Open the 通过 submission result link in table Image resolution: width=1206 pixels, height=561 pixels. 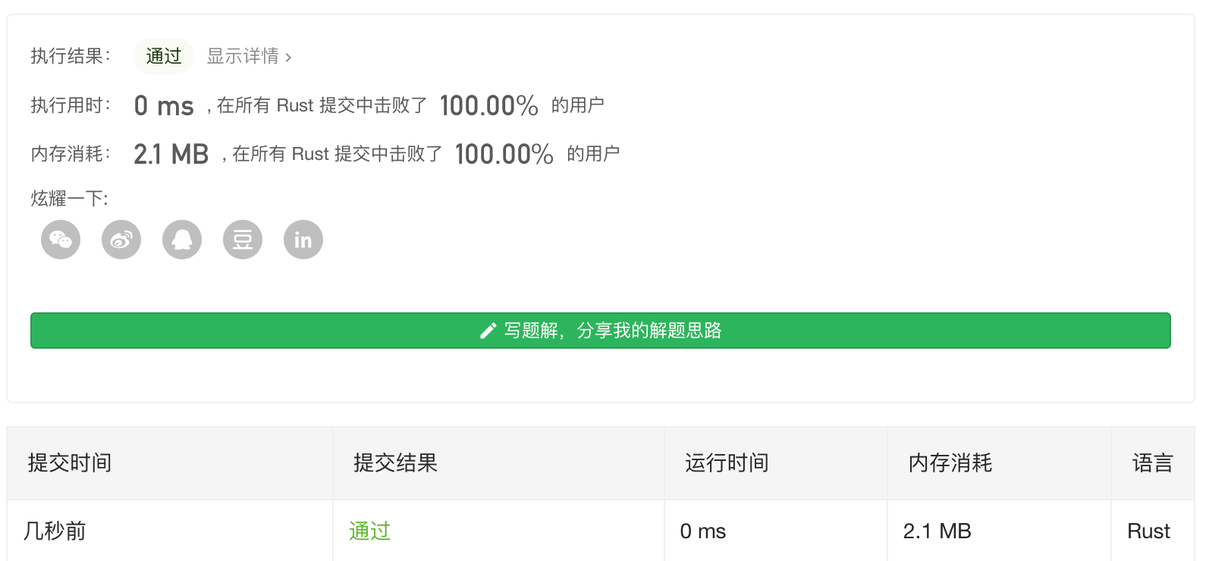[x=369, y=531]
